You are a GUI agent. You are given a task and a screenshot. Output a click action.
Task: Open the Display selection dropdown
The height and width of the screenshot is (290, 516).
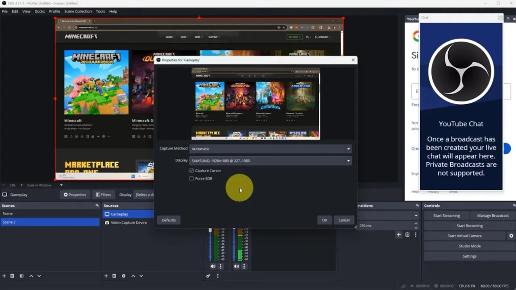pyautogui.click(x=270, y=160)
